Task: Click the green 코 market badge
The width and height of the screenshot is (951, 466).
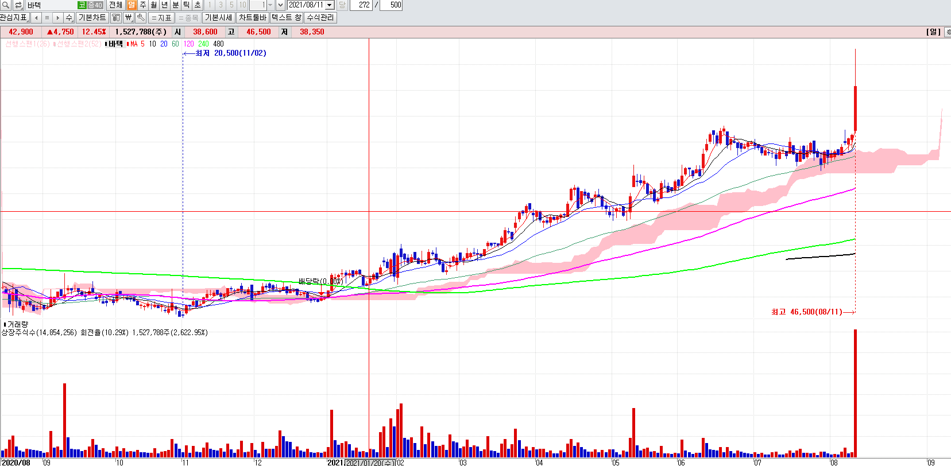Action: pyautogui.click(x=82, y=5)
